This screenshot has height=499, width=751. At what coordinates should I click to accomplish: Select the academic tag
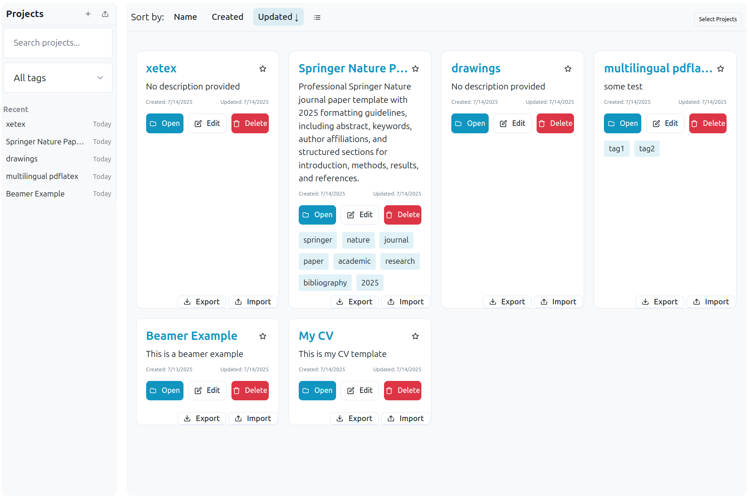[x=354, y=261]
